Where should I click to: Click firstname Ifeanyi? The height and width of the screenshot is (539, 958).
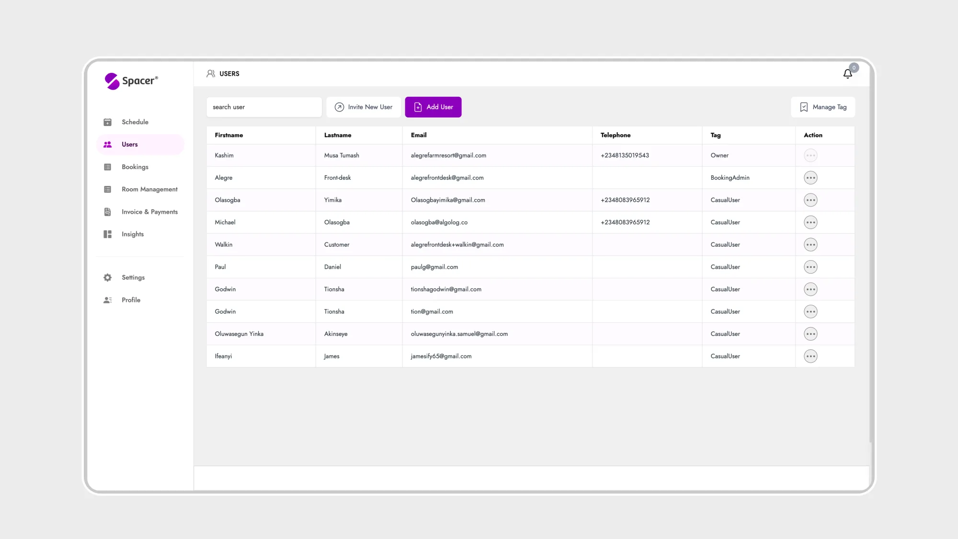(x=223, y=356)
